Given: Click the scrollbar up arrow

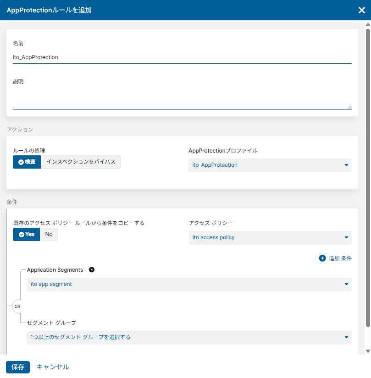Looking at the screenshot, I should click(x=368, y=24).
